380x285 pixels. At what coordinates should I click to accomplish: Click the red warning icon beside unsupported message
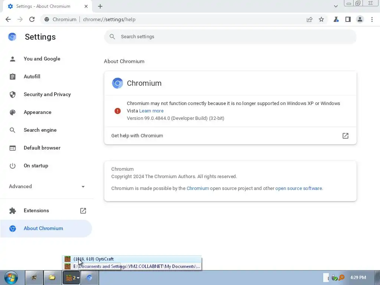(118, 111)
